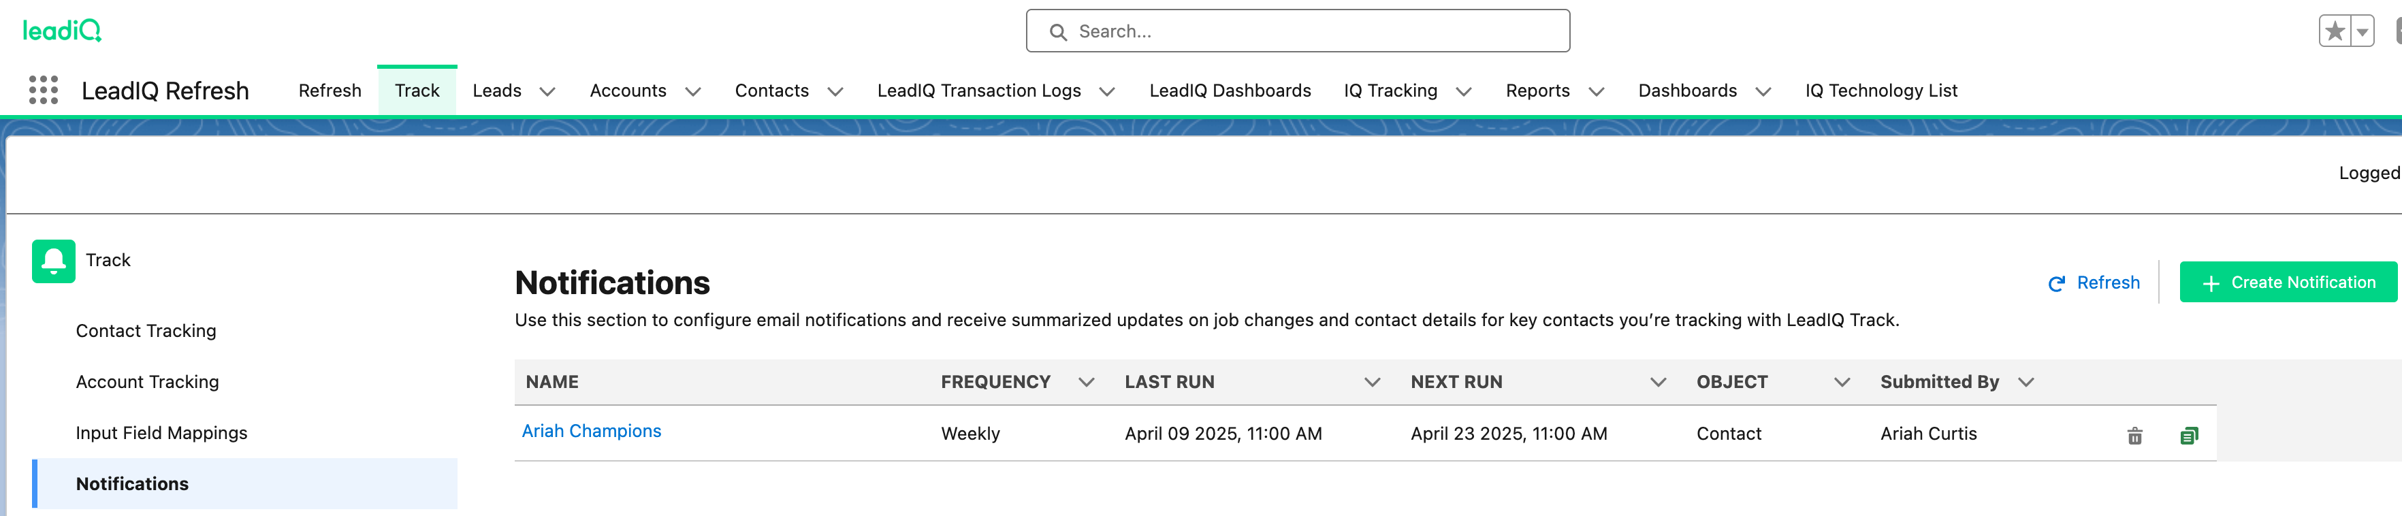Expand the Accounts tab menu chevron
The image size is (2402, 516).
coord(693,91)
